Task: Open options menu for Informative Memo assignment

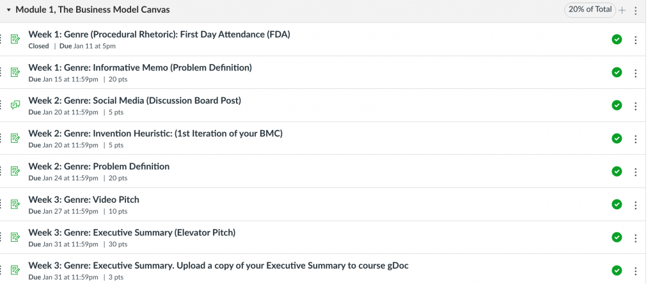Action: click(x=636, y=73)
